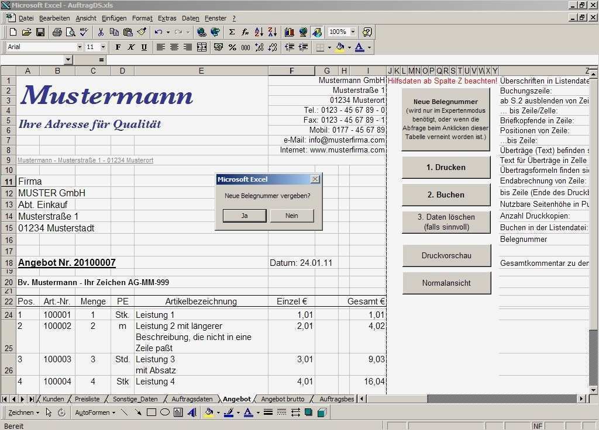The width and height of the screenshot is (599, 430).
Task: Apply percent style with the % icon
Action: pyautogui.click(x=233, y=47)
